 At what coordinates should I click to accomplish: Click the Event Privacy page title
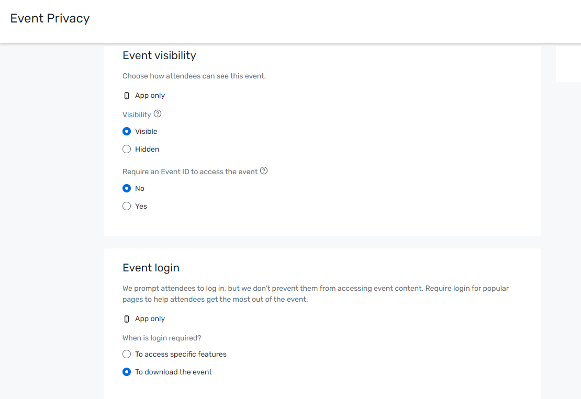[x=50, y=18]
